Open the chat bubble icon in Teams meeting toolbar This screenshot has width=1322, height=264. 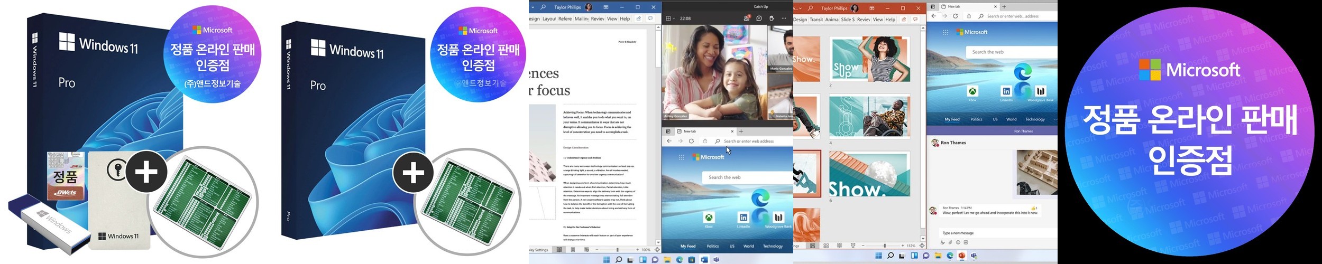(x=759, y=18)
